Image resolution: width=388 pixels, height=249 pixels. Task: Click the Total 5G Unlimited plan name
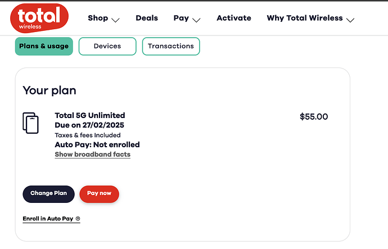(x=90, y=115)
